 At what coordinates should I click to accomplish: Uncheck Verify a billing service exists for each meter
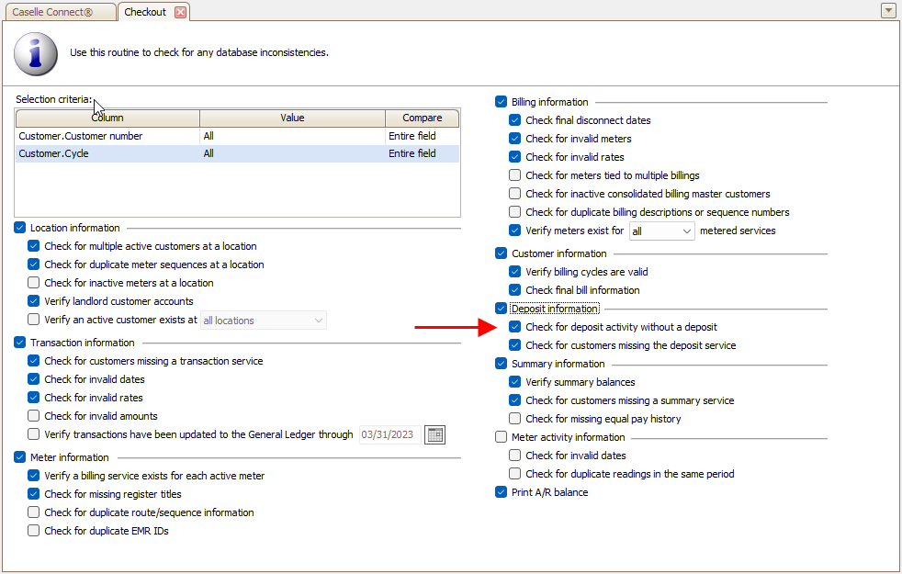click(34, 476)
